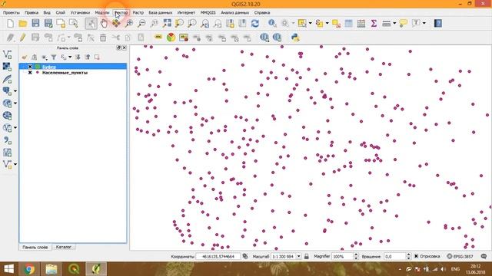The width and height of the screenshot is (492, 276).
Task: Open Help with the blue question mark icon
Action: (x=438, y=24)
